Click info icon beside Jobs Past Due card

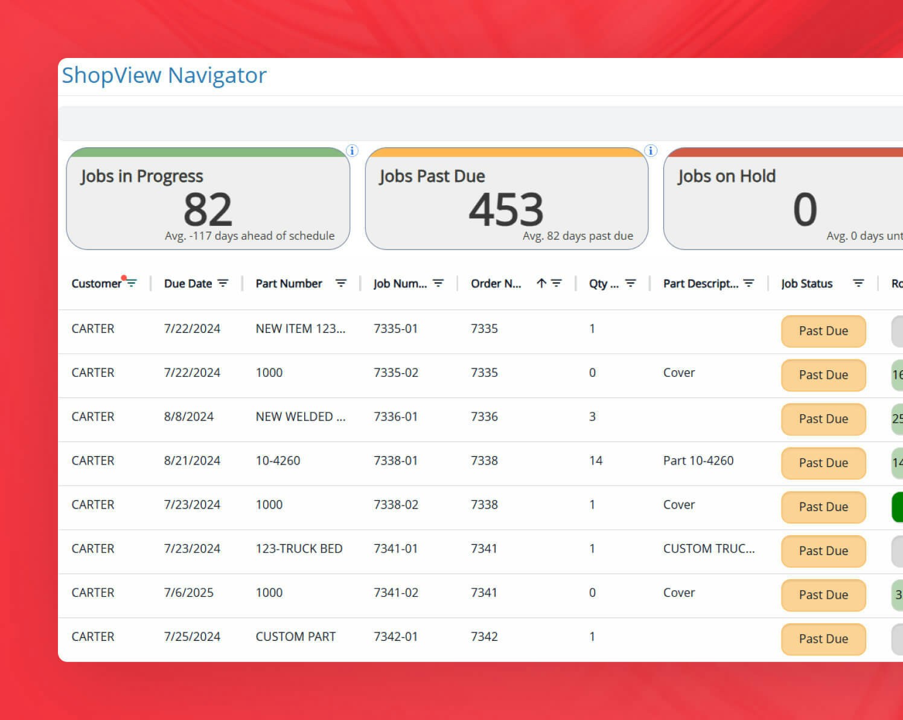coord(651,150)
